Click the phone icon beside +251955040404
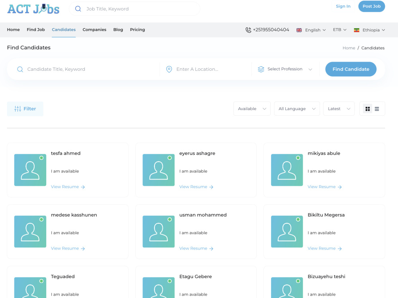The width and height of the screenshot is (398, 298). (248, 30)
